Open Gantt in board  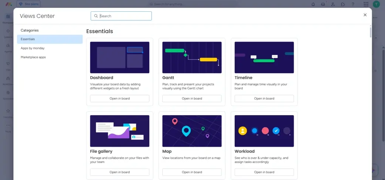tap(192, 98)
